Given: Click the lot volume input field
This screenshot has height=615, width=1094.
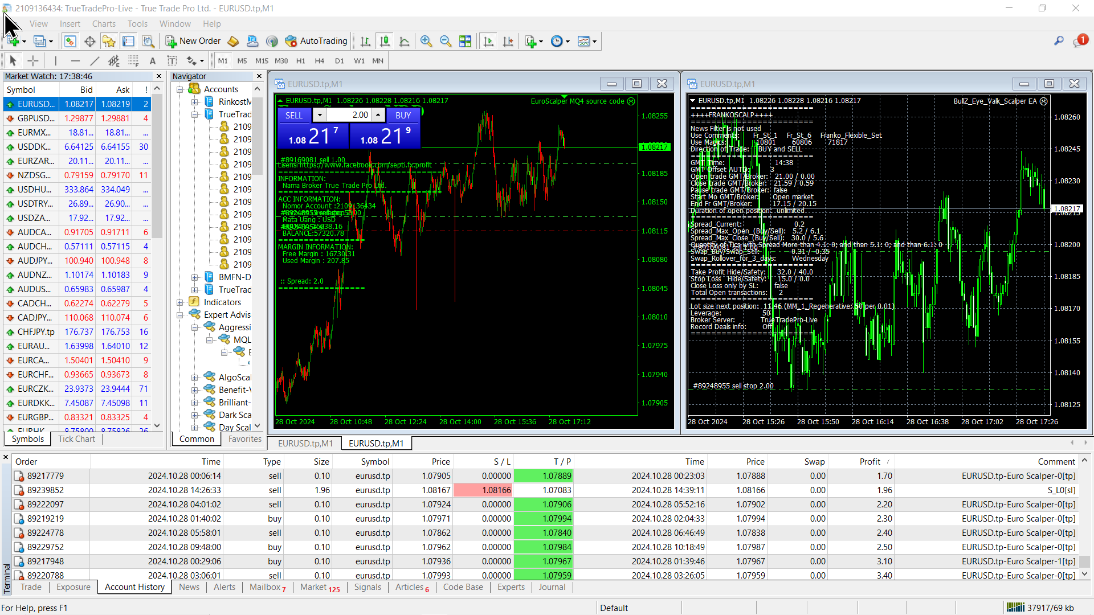Looking at the screenshot, I should pyautogui.click(x=349, y=115).
